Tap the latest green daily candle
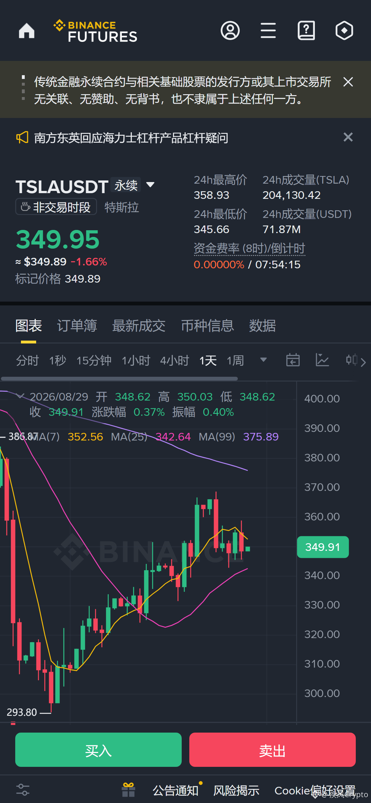 248,549
